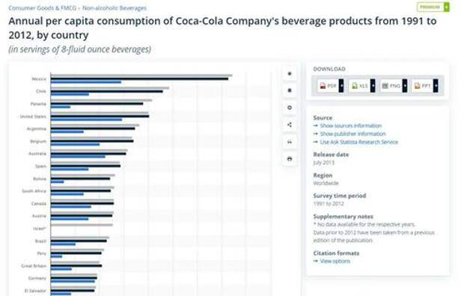Click the plus arrow next to XLS
The image size is (464, 296).
(x=373, y=86)
